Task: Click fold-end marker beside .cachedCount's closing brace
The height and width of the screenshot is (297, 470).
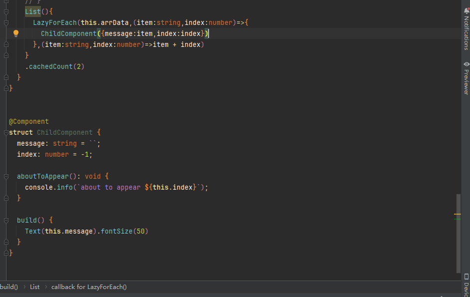Action: (6, 77)
